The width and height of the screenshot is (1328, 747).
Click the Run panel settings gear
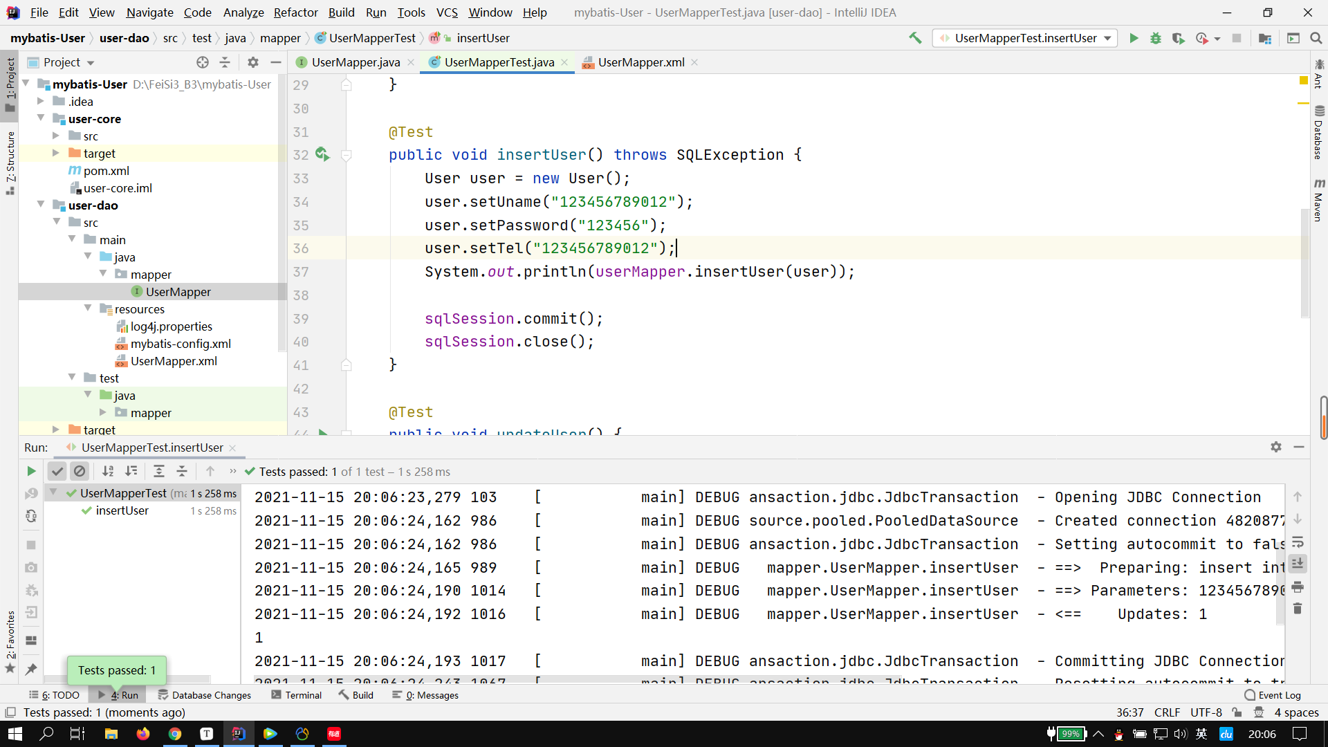(1275, 447)
